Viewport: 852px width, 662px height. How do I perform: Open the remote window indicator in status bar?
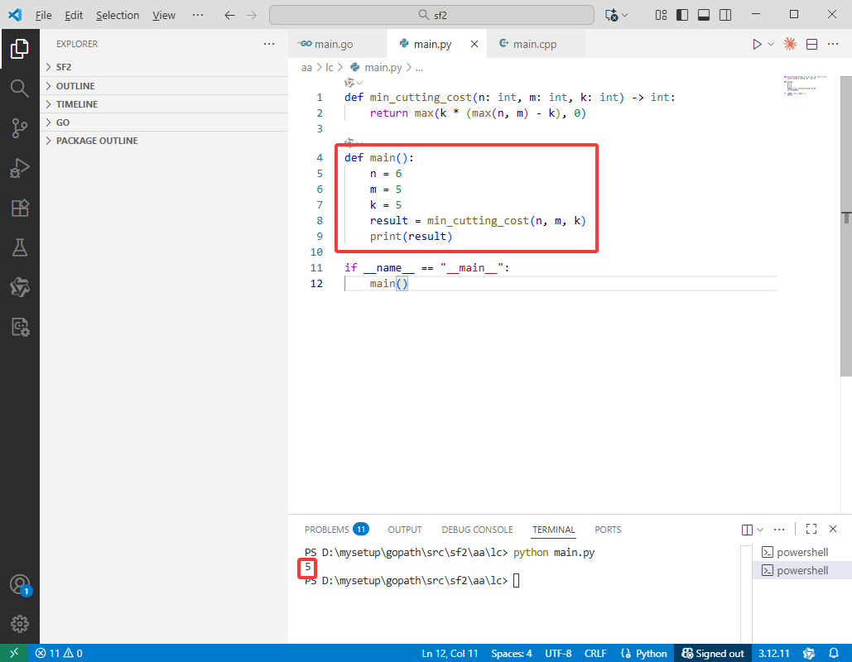[14, 653]
